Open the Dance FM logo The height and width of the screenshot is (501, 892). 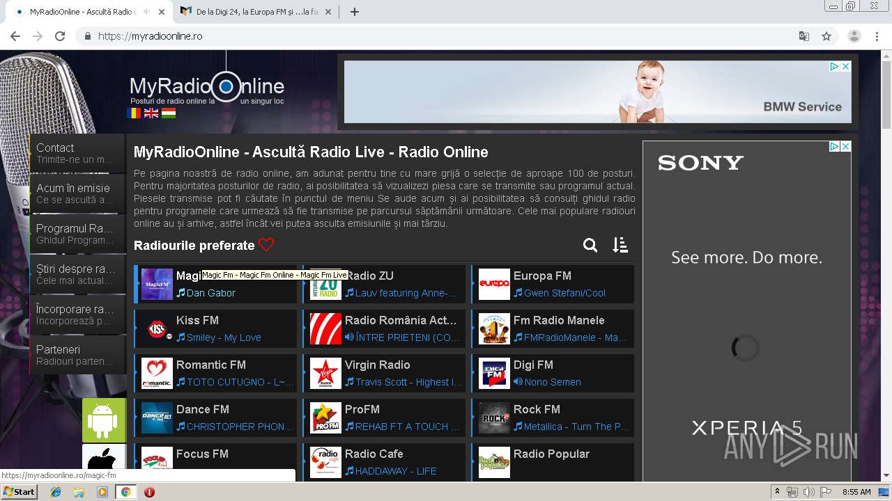click(x=157, y=417)
